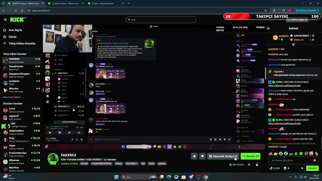Switch to ucubetul Stream browser tab
This screenshot has height=181, width=322.
pos(65,4)
